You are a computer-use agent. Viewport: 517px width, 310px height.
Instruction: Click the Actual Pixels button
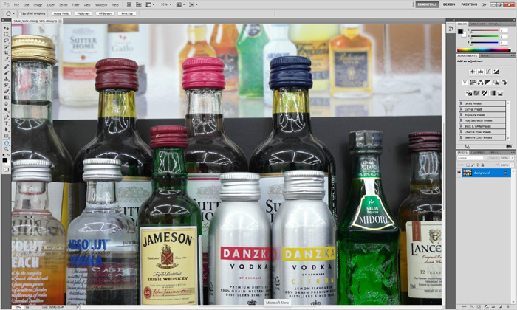tap(61, 13)
